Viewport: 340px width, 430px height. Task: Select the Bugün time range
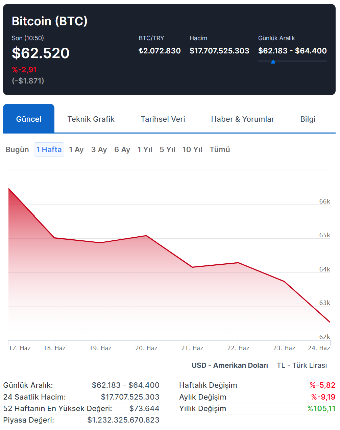[17, 149]
